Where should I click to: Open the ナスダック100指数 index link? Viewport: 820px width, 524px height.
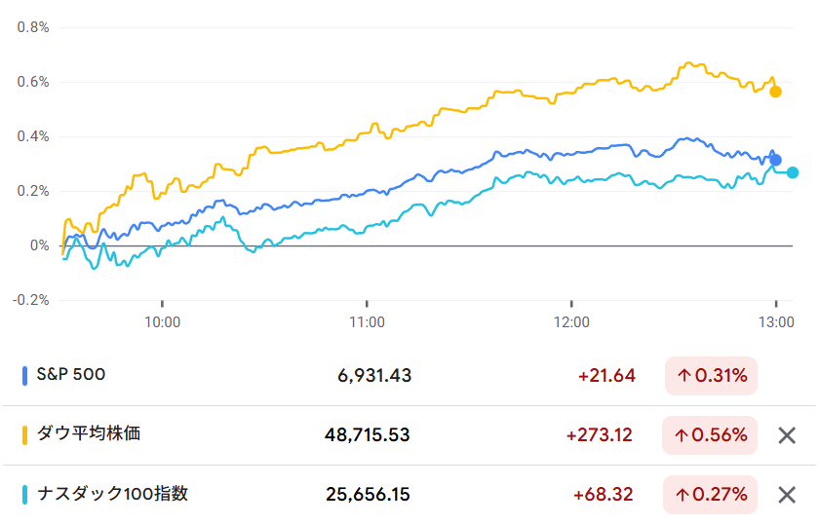(x=112, y=494)
